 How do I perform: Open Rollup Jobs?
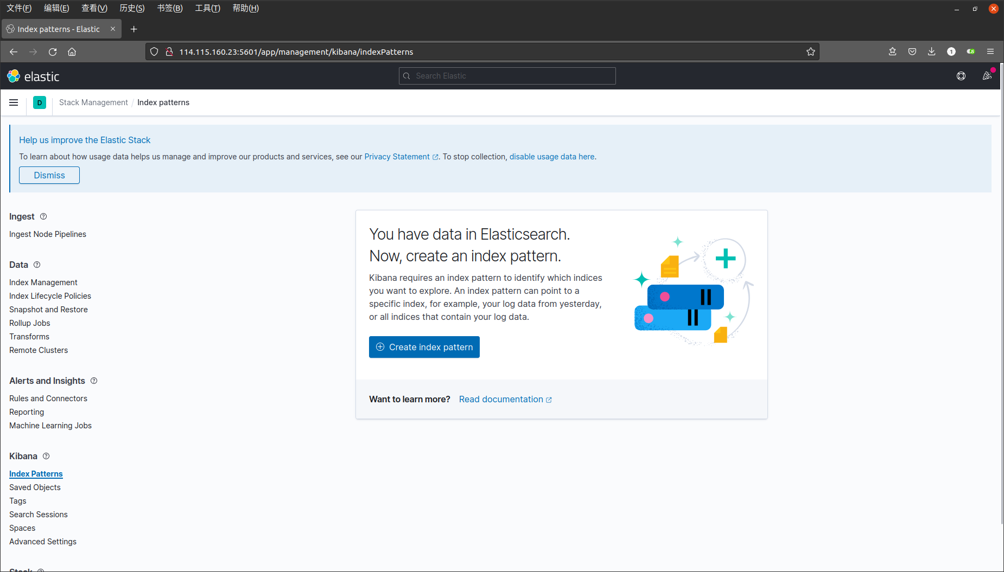click(x=30, y=323)
